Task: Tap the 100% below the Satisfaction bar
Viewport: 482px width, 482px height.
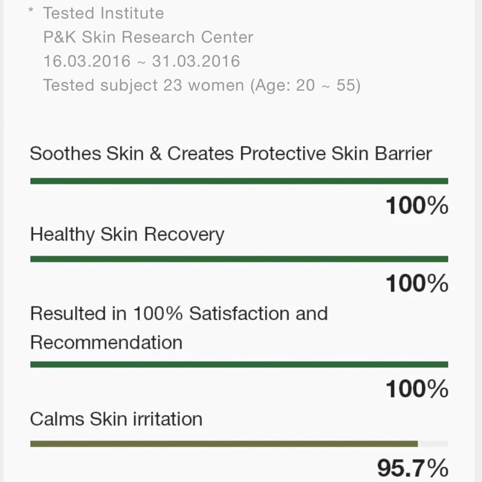Action: click(x=416, y=389)
